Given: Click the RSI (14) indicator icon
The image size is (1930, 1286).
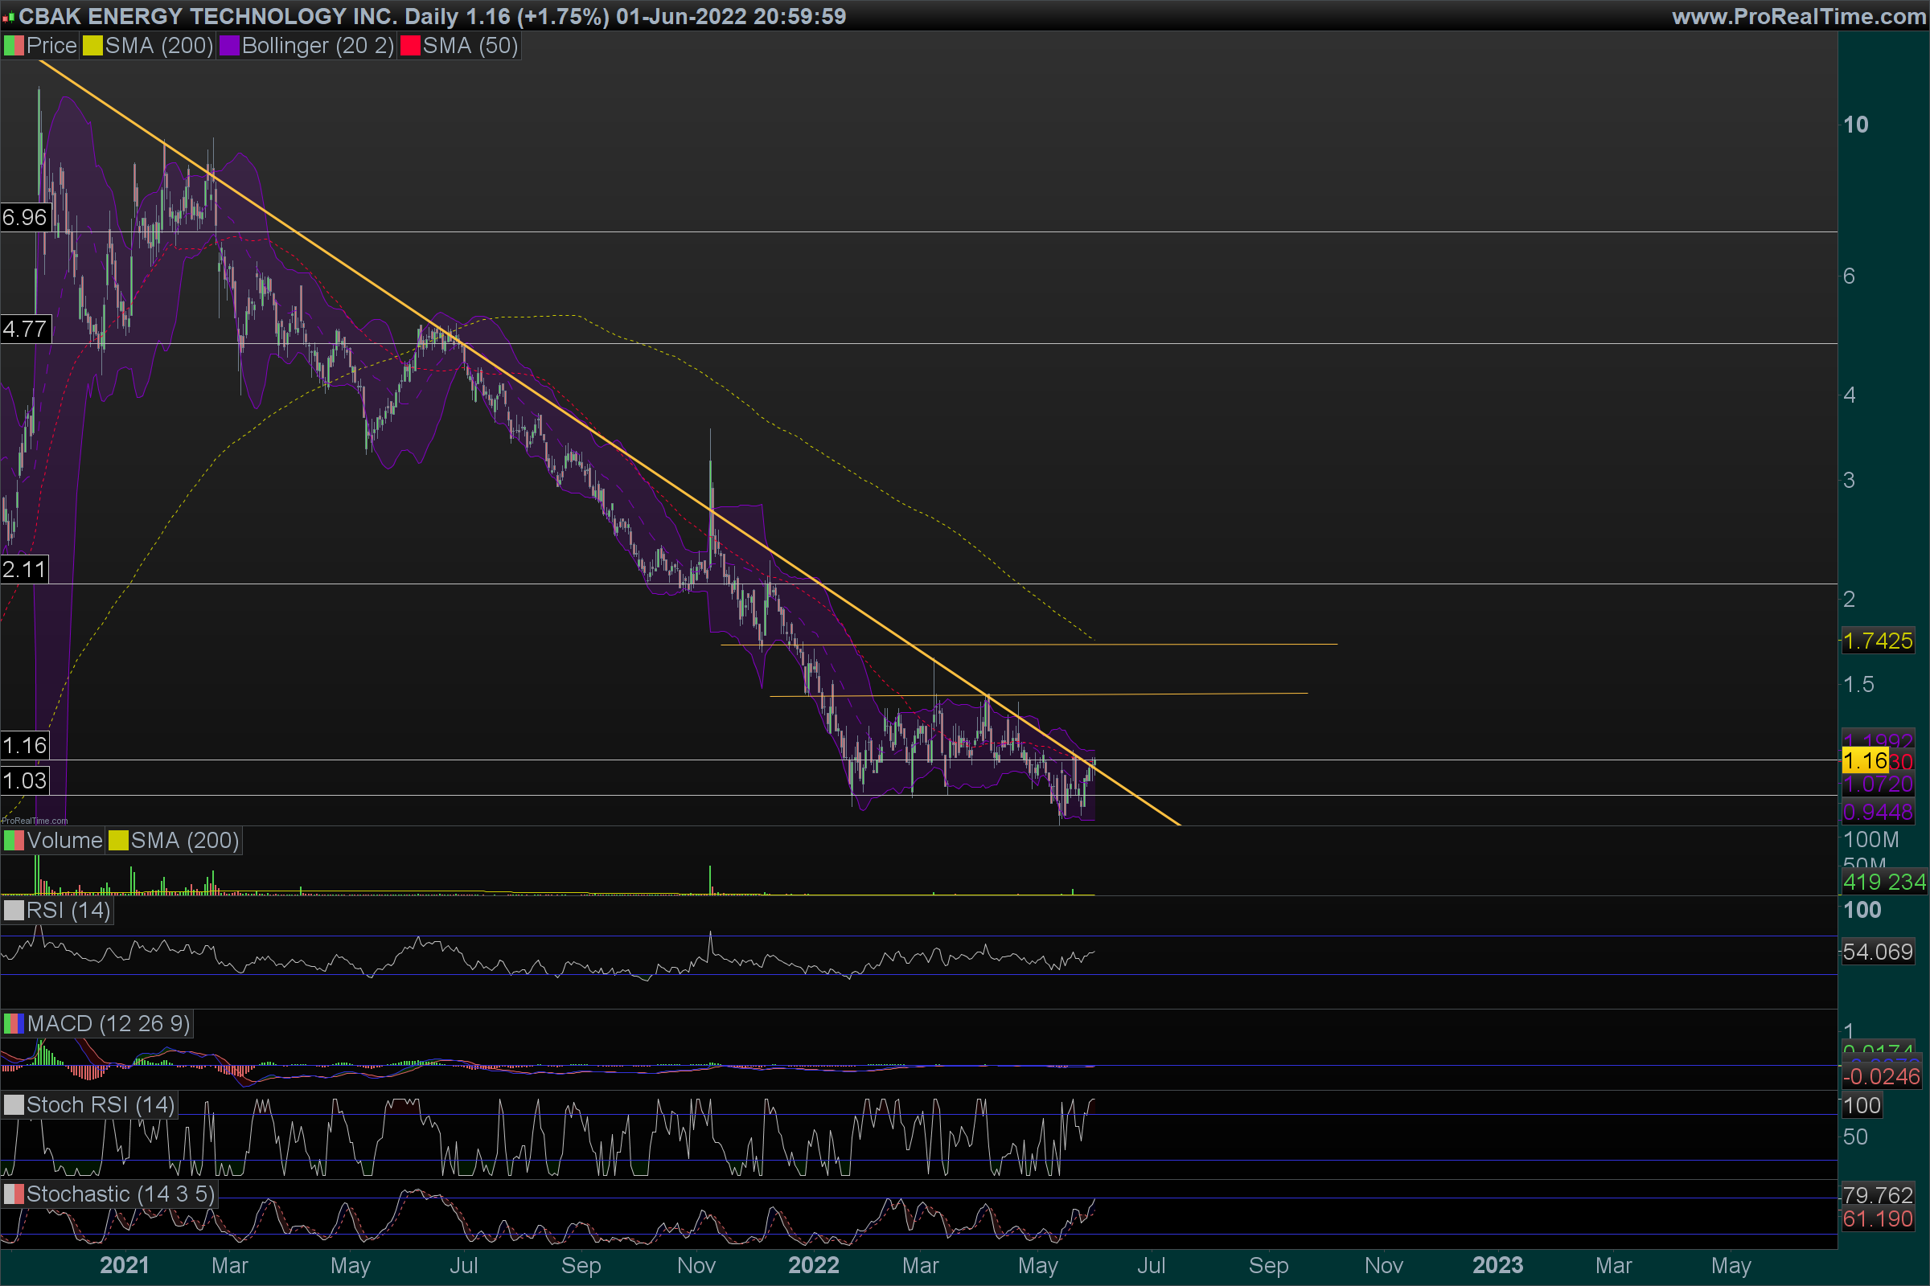Looking at the screenshot, I should [14, 911].
